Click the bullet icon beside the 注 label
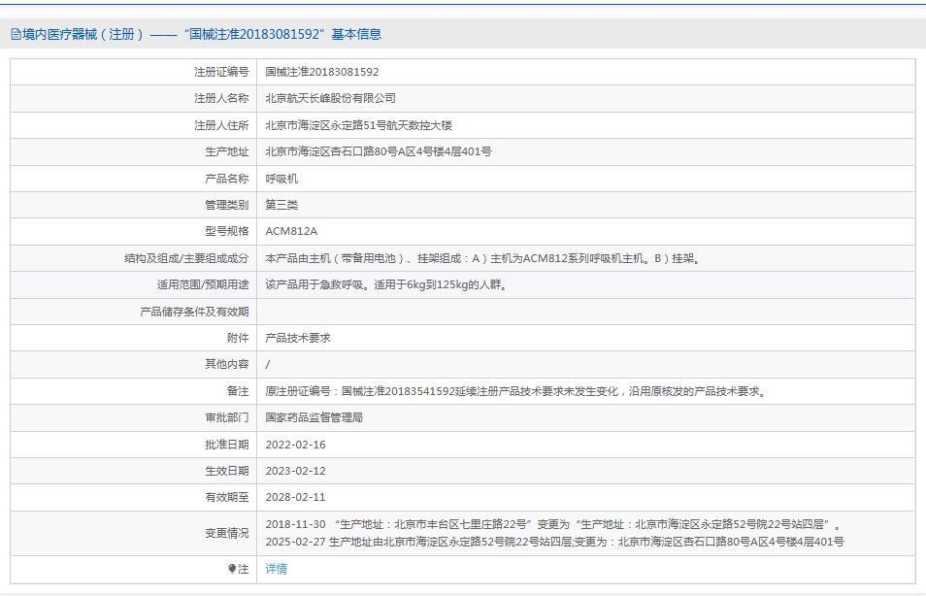926x596 pixels. [232, 569]
